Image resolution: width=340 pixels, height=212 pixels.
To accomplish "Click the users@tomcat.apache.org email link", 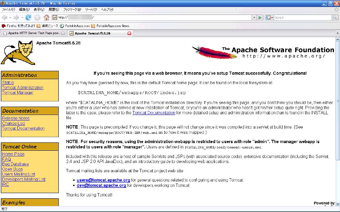I will point(103,180).
